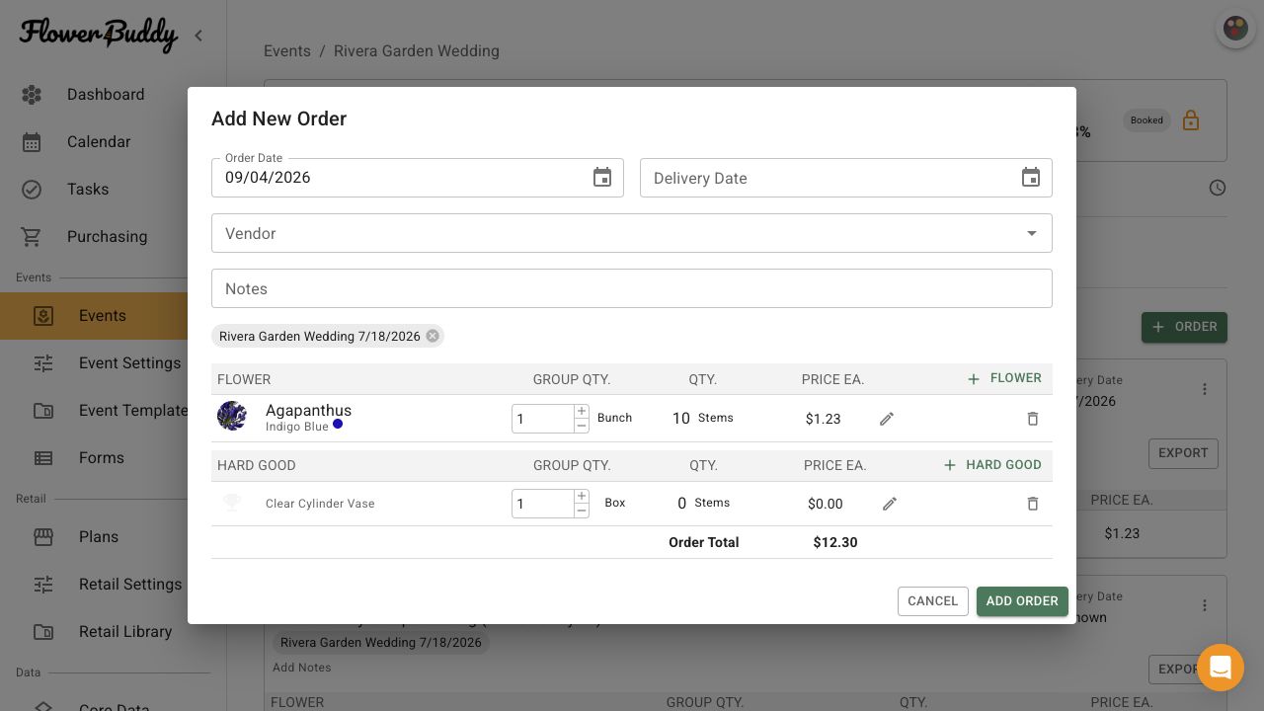Delete the Agapanthus row
Image resolution: width=1264 pixels, height=711 pixels.
click(x=1033, y=419)
